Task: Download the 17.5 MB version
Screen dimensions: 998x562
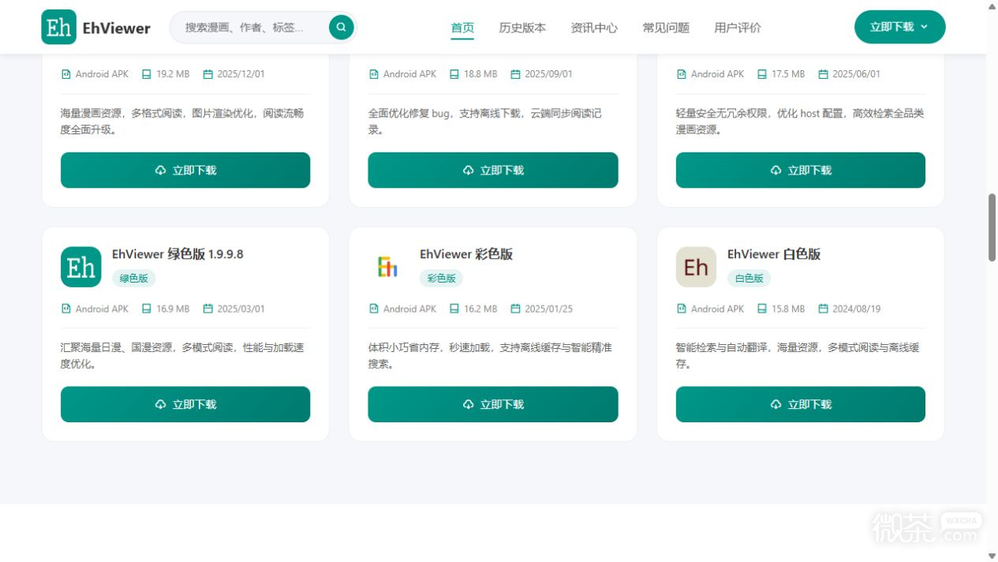Action: 801,170
